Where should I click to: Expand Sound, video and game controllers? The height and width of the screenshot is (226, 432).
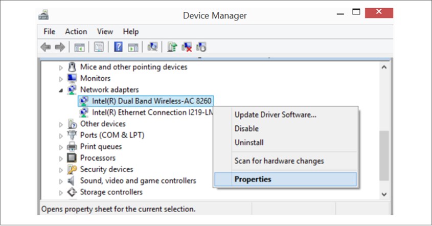pyautogui.click(x=61, y=182)
